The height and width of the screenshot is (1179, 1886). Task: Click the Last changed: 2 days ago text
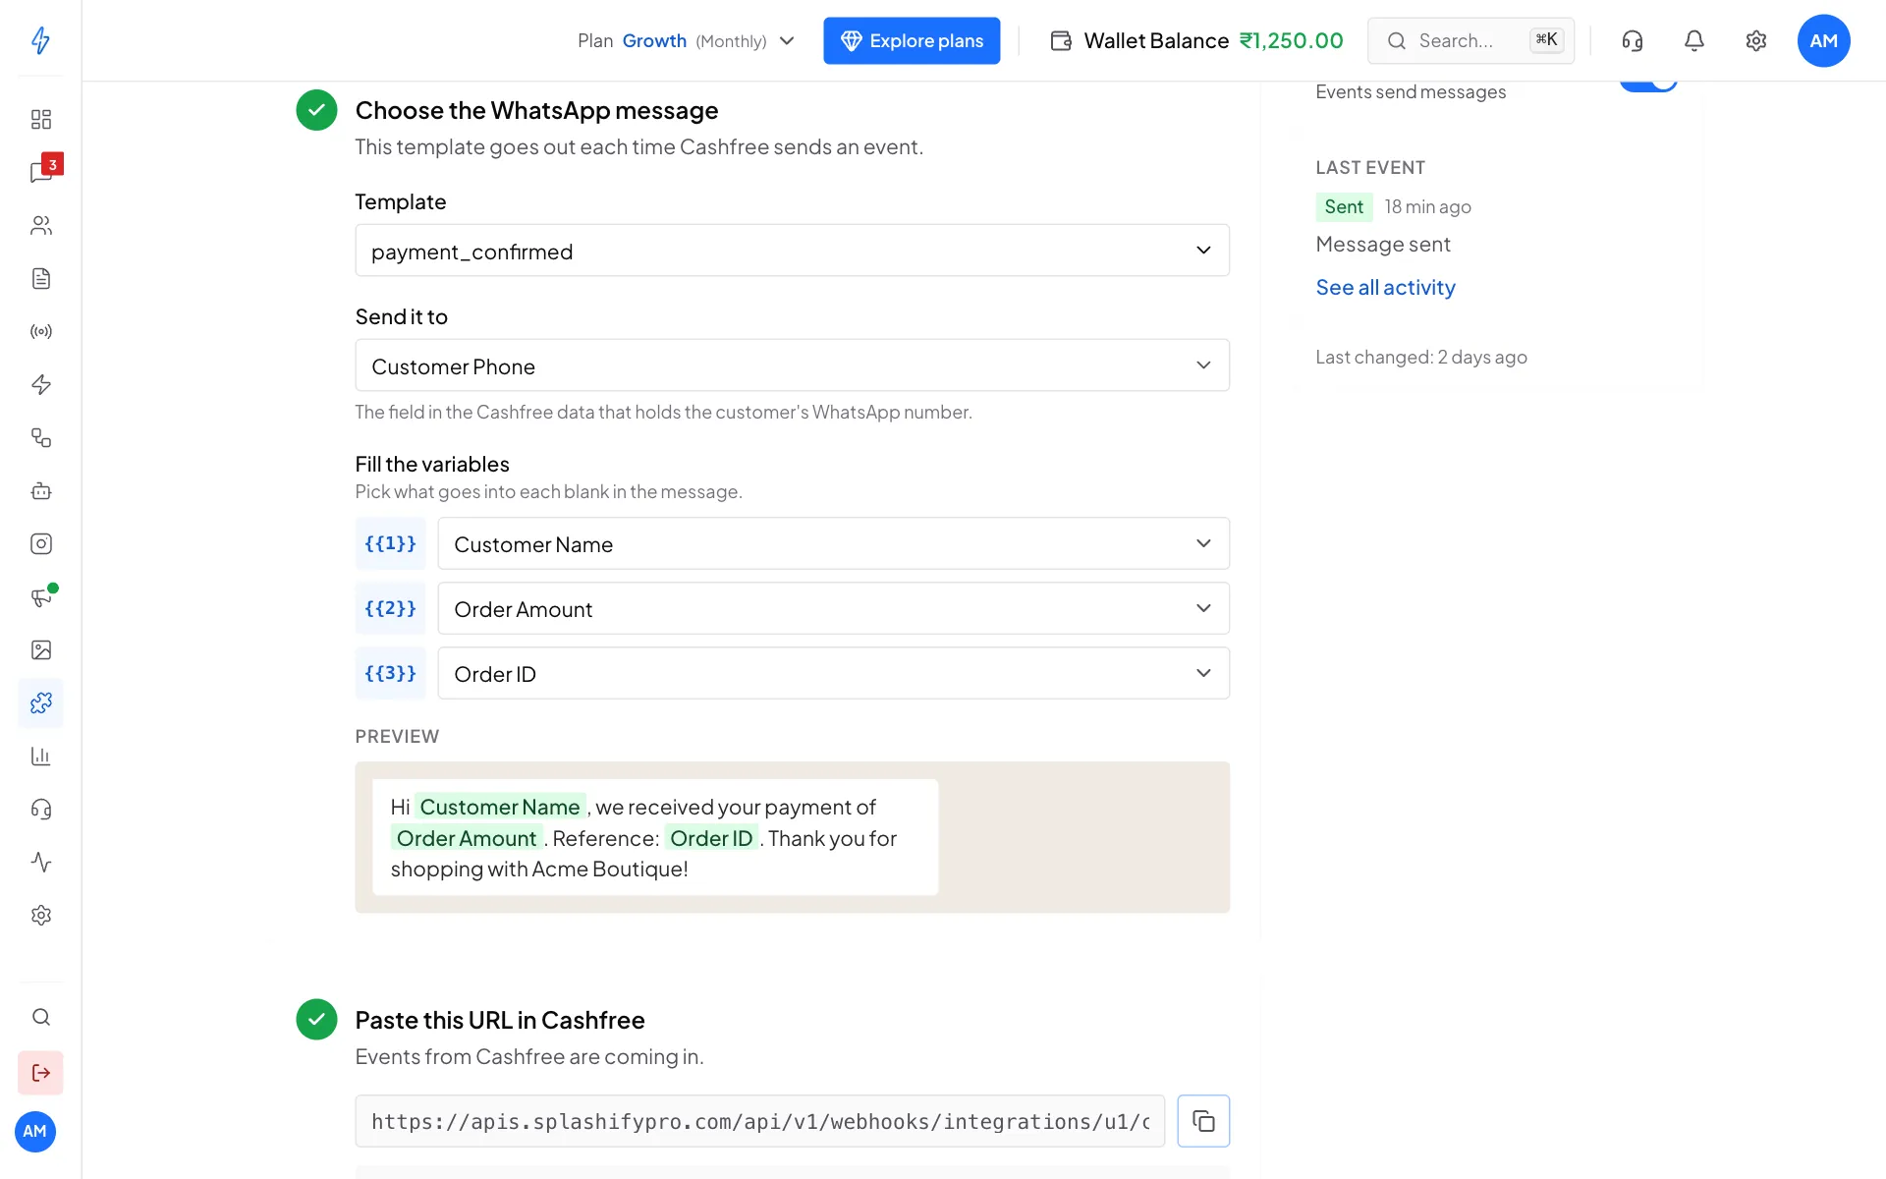1420,357
